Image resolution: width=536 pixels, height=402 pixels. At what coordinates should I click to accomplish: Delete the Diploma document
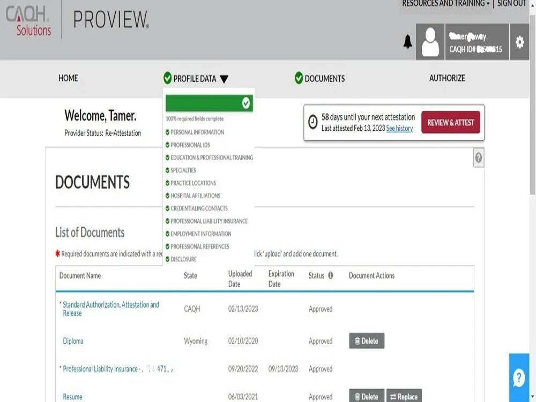(367, 341)
